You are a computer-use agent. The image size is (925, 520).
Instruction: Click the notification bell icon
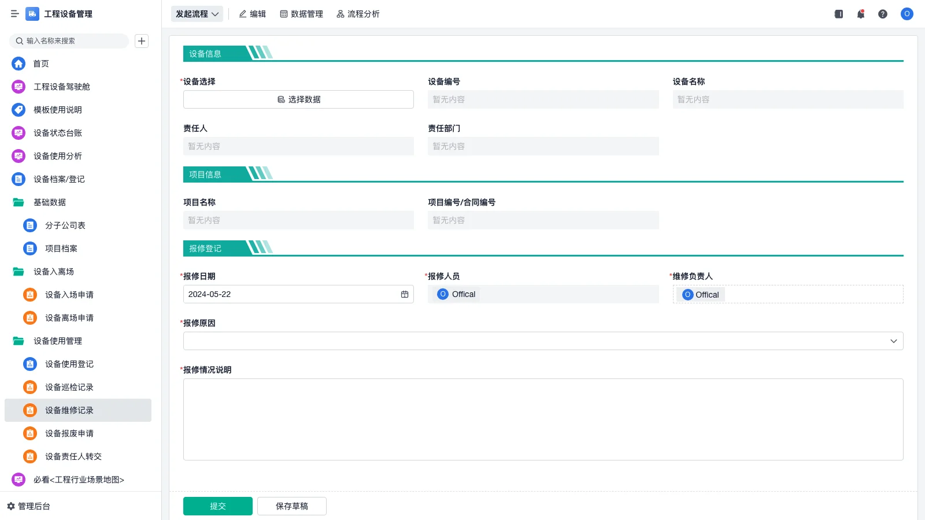click(x=861, y=14)
